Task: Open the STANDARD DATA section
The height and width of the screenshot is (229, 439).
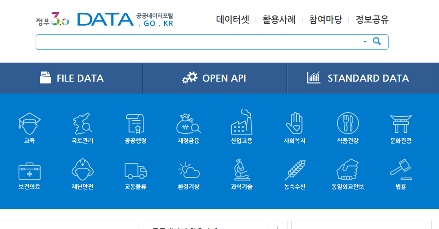Action: (359, 78)
